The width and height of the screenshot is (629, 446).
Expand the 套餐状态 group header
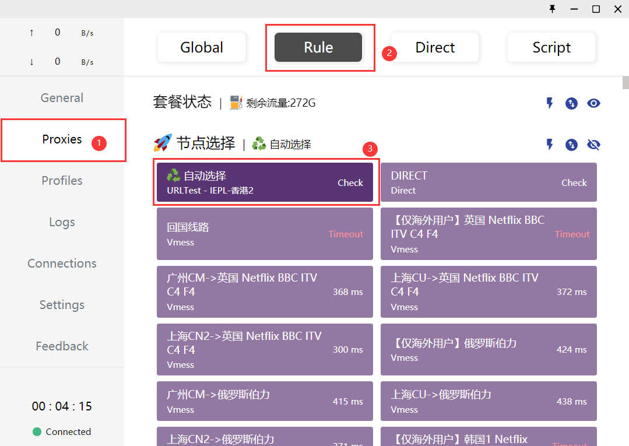(182, 103)
